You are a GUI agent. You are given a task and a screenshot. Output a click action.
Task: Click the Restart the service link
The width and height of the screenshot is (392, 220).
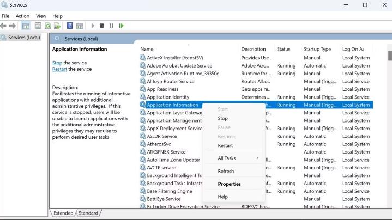tap(59, 69)
